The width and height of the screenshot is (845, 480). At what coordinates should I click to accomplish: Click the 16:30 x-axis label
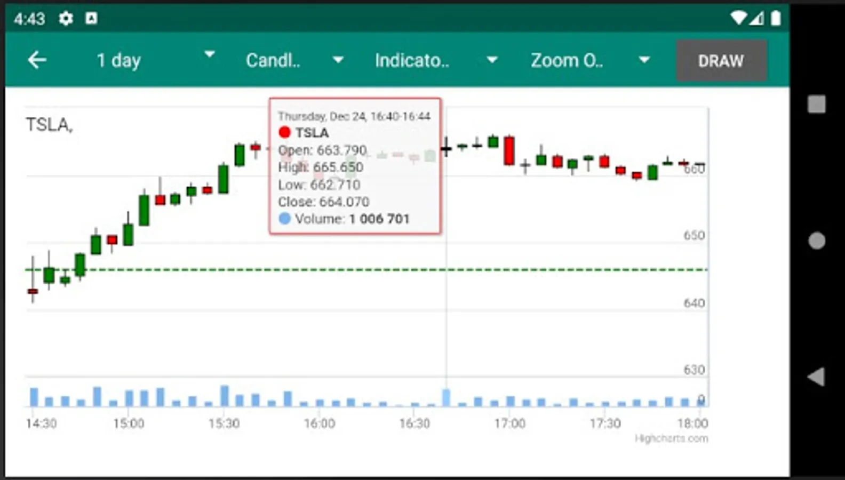[414, 423]
